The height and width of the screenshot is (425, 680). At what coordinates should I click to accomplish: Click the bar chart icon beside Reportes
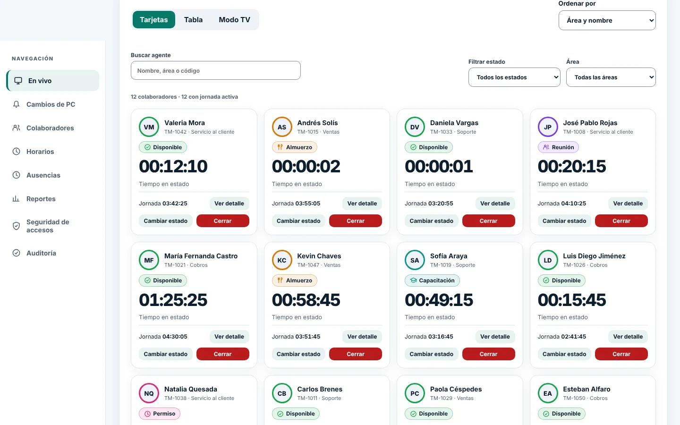[x=16, y=199]
